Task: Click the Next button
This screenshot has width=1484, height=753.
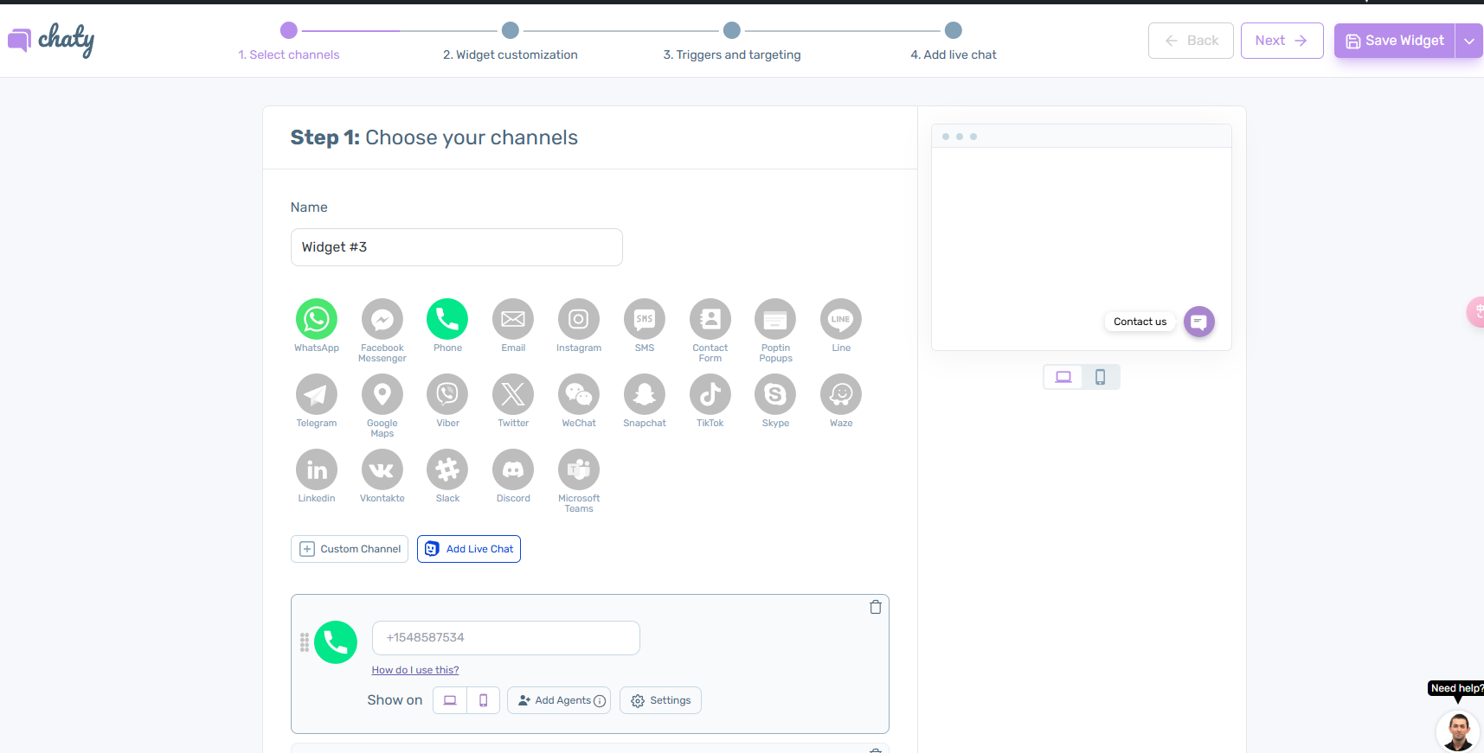Action: point(1282,41)
